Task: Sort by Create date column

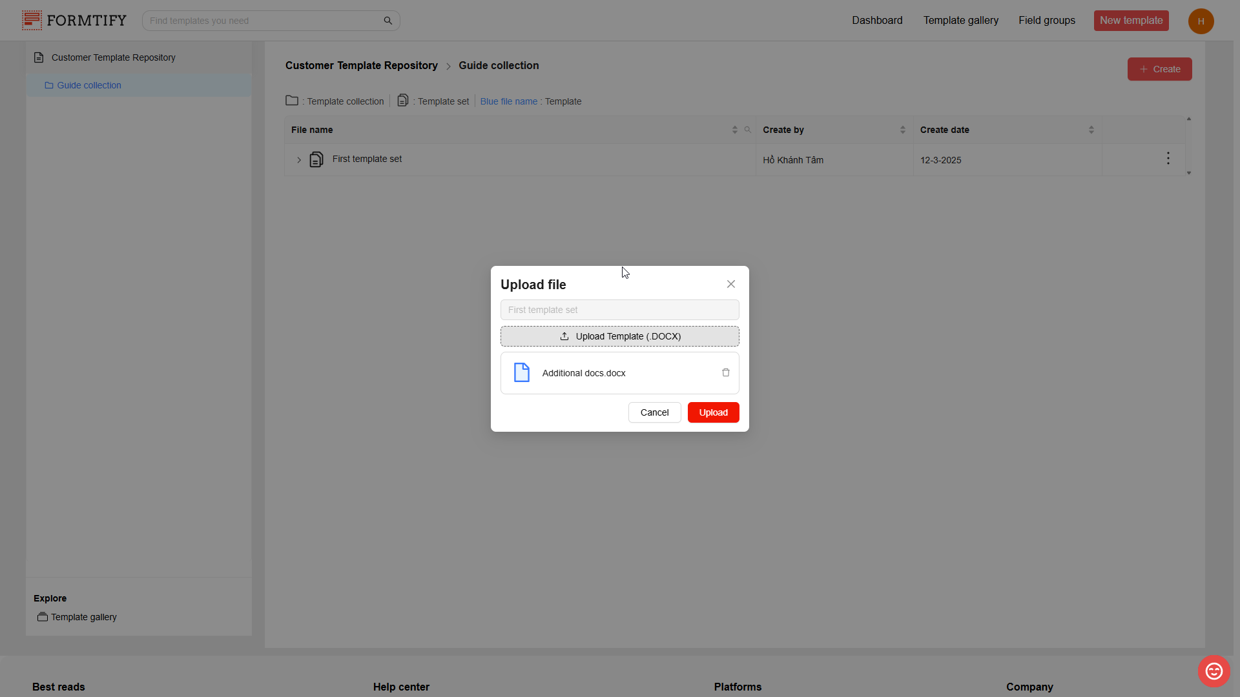Action: coord(1091,130)
